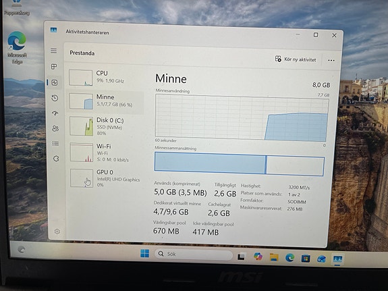
Task: Open the Papperskorg desktop icon
Action: coord(17,8)
